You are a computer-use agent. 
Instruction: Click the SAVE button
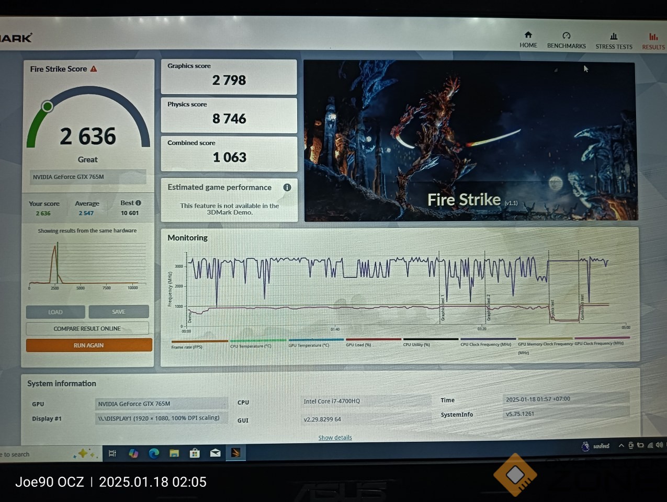point(119,312)
